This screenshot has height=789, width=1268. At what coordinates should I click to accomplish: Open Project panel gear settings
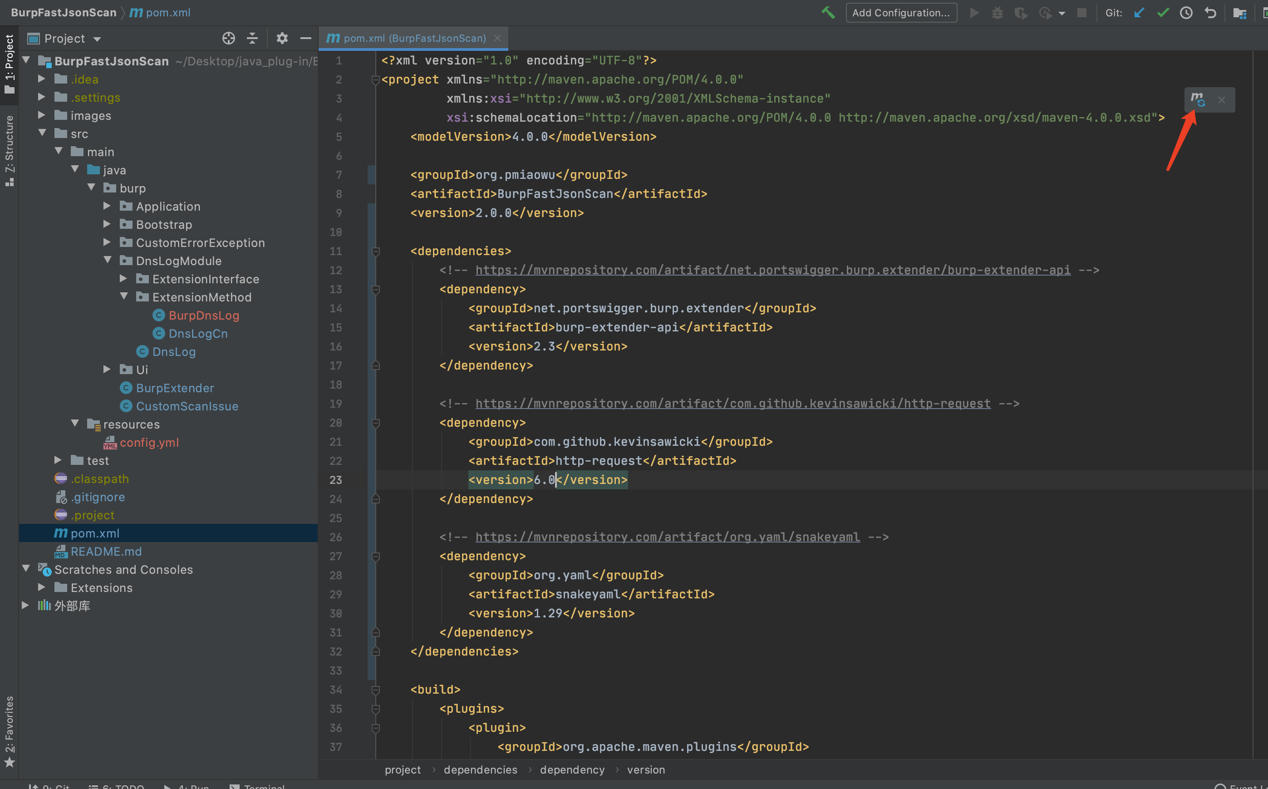[282, 38]
